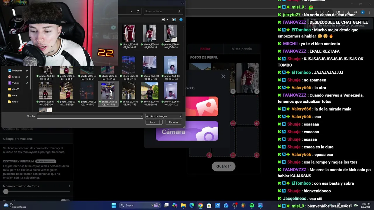Open the Photos app from the taskbar
Image resolution: width=374 pixels, height=210 pixels.
tap(260, 205)
